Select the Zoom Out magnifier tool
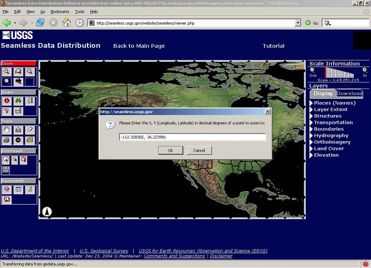371x268 pixels. point(29,72)
